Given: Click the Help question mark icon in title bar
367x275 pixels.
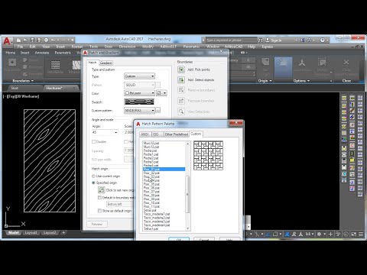Looking at the screenshot, I should click(x=323, y=40).
